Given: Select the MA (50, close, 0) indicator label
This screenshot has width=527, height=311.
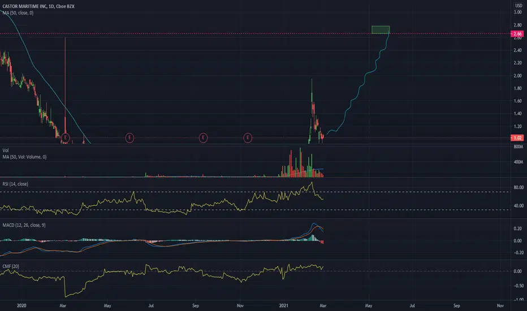Looking at the screenshot, I should pos(18,13).
